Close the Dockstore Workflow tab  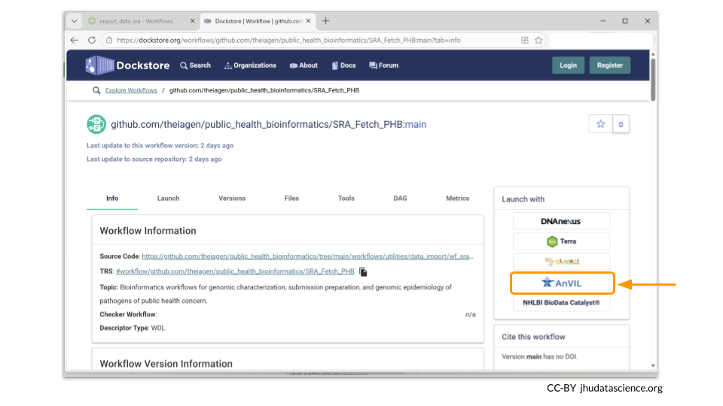pos(309,21)
